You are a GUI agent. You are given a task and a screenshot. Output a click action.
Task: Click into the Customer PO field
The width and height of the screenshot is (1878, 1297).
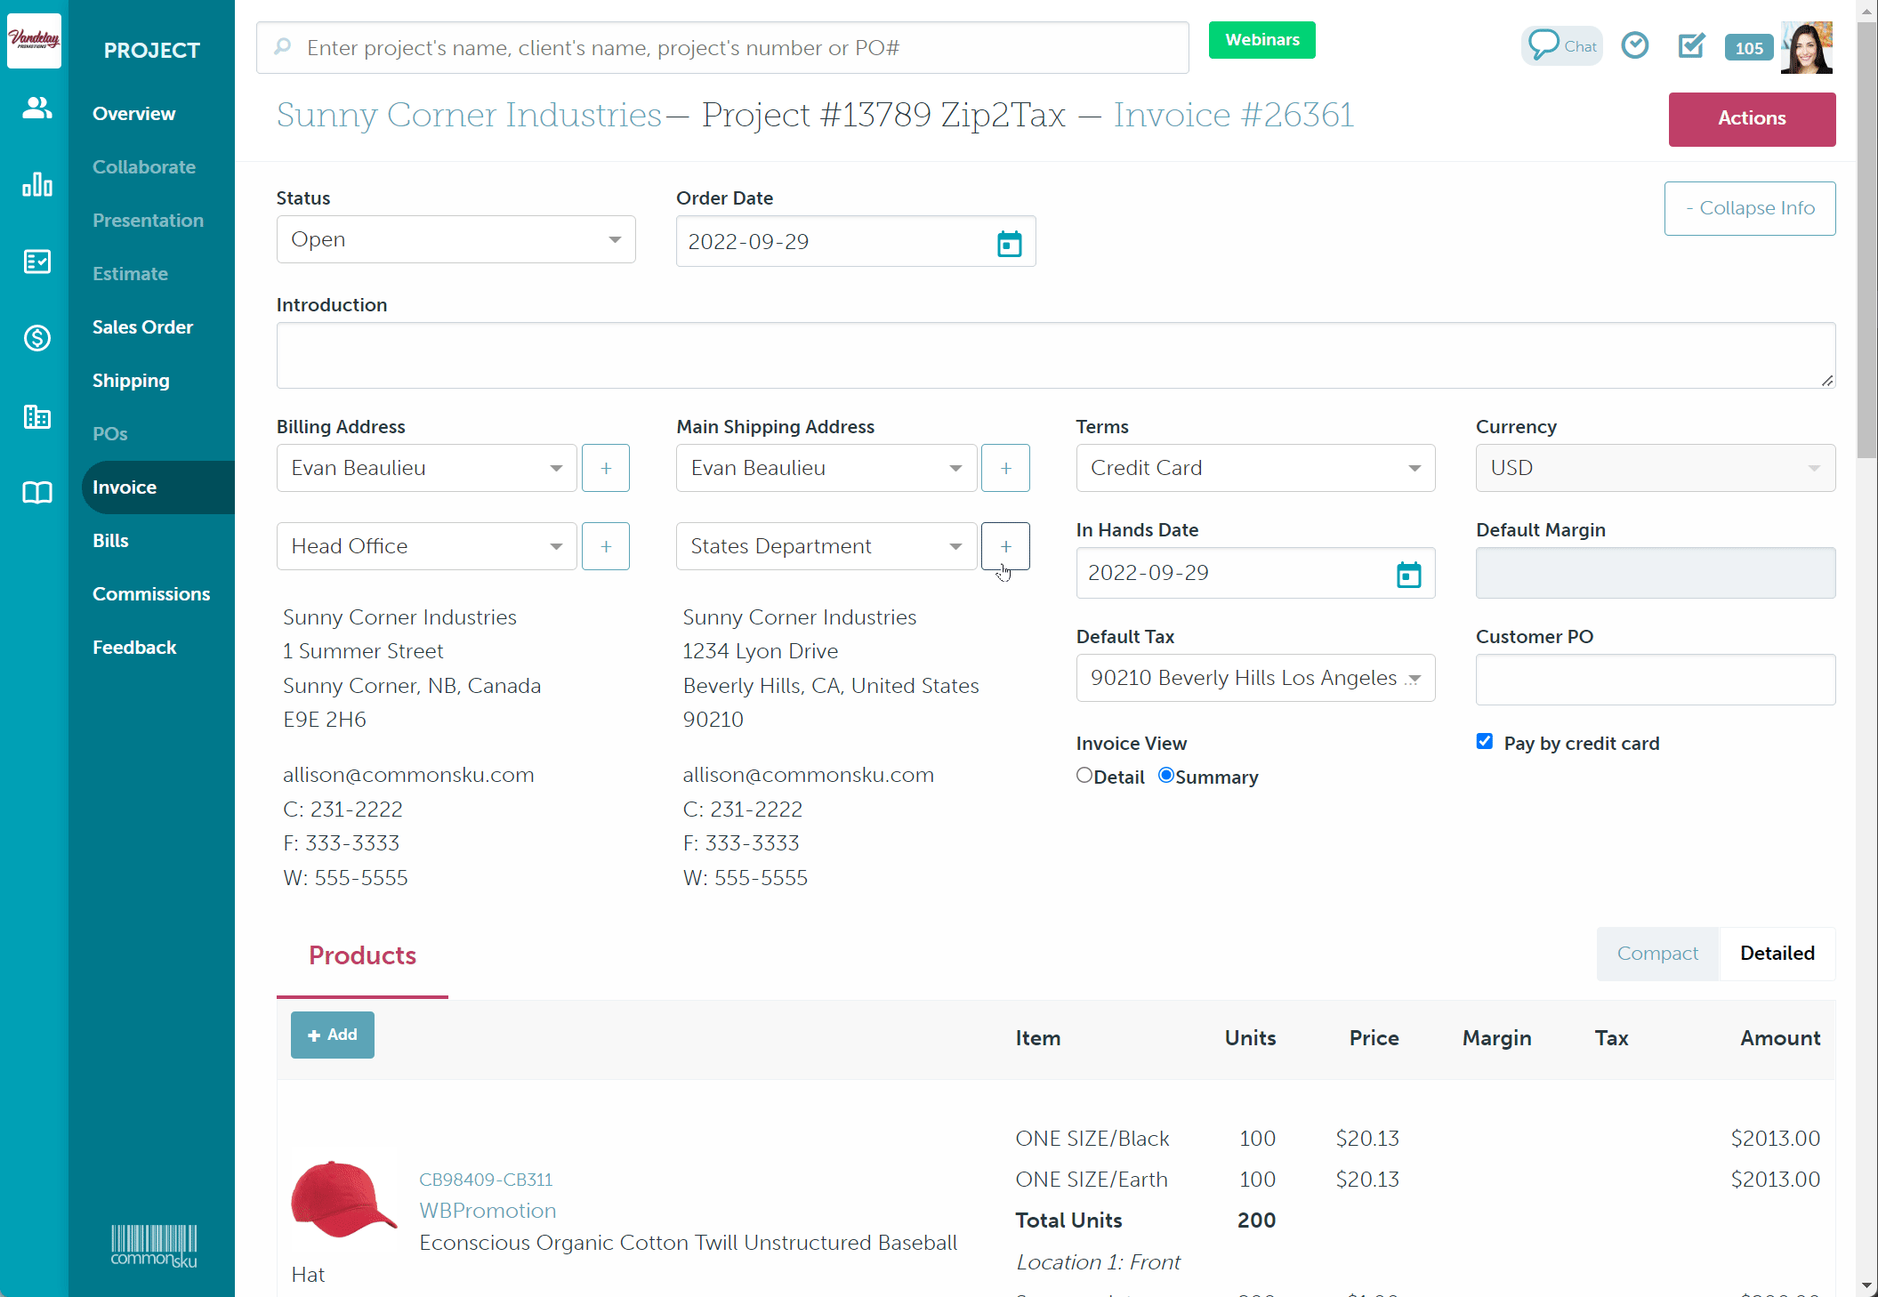1655,681
